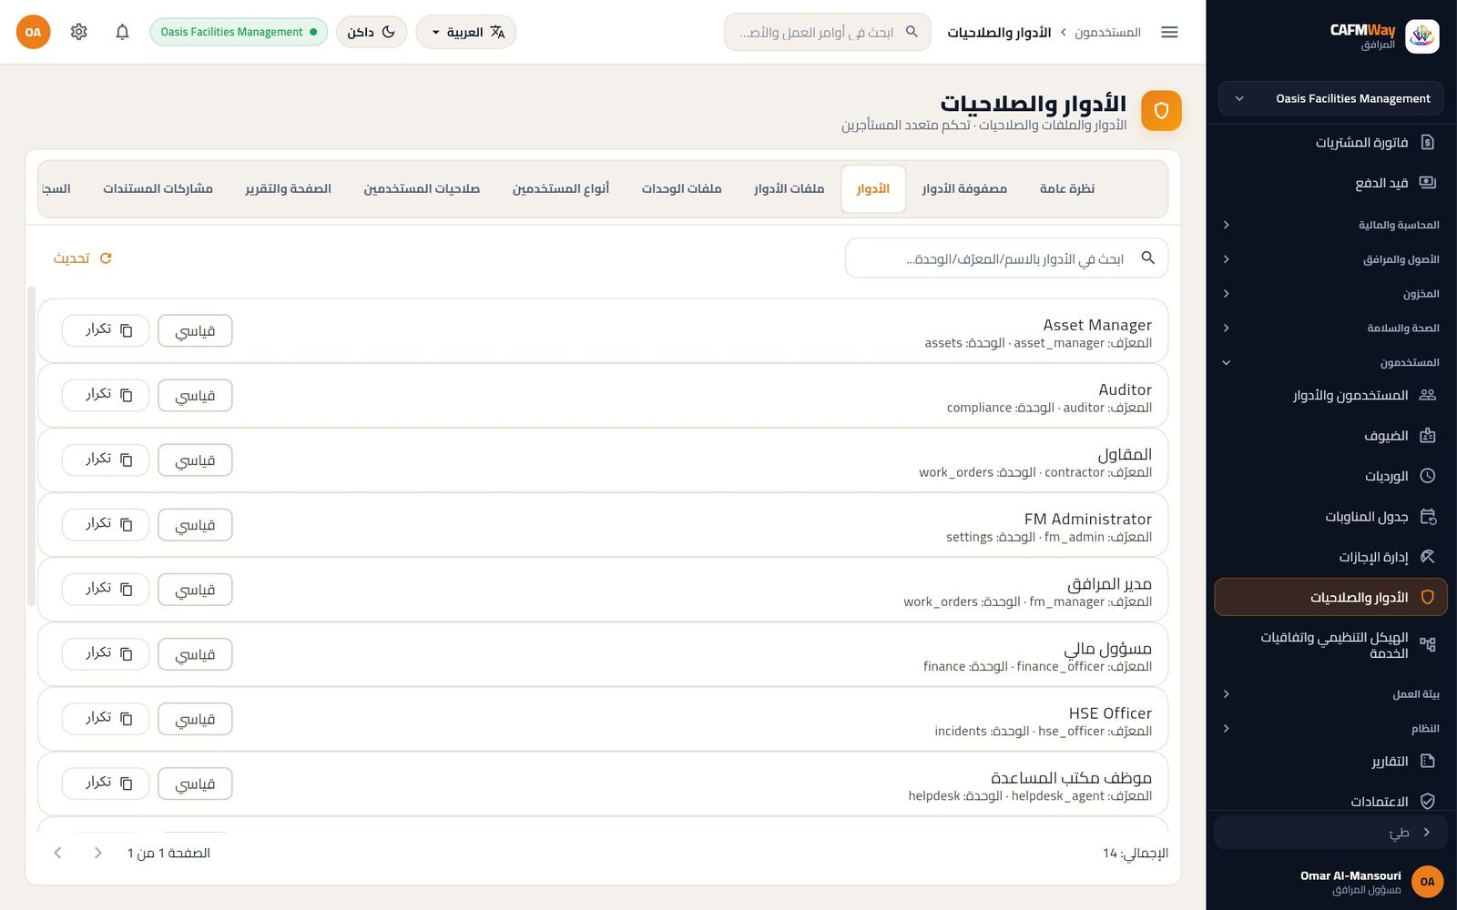This screenshot has height=910, width=1457.
Task: Open the settings gear icon
Action: pyautogui.click(x=79, y=32)
